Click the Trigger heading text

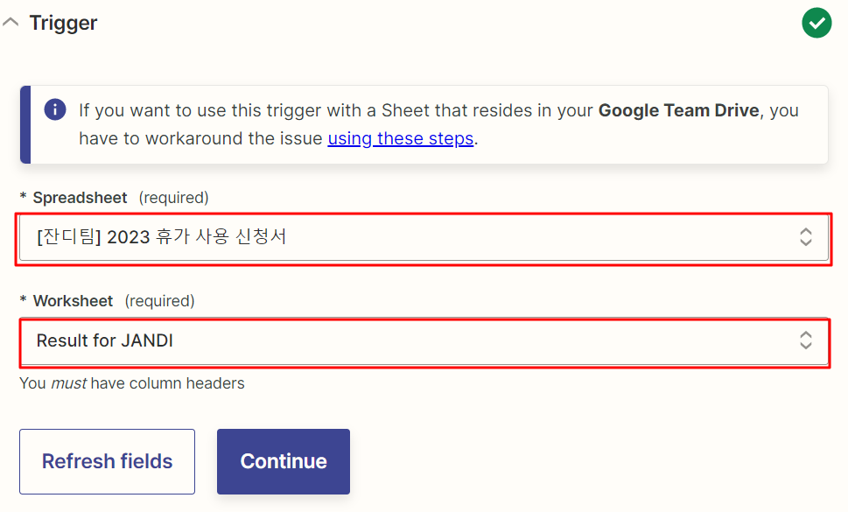click(x=63, y=24)
